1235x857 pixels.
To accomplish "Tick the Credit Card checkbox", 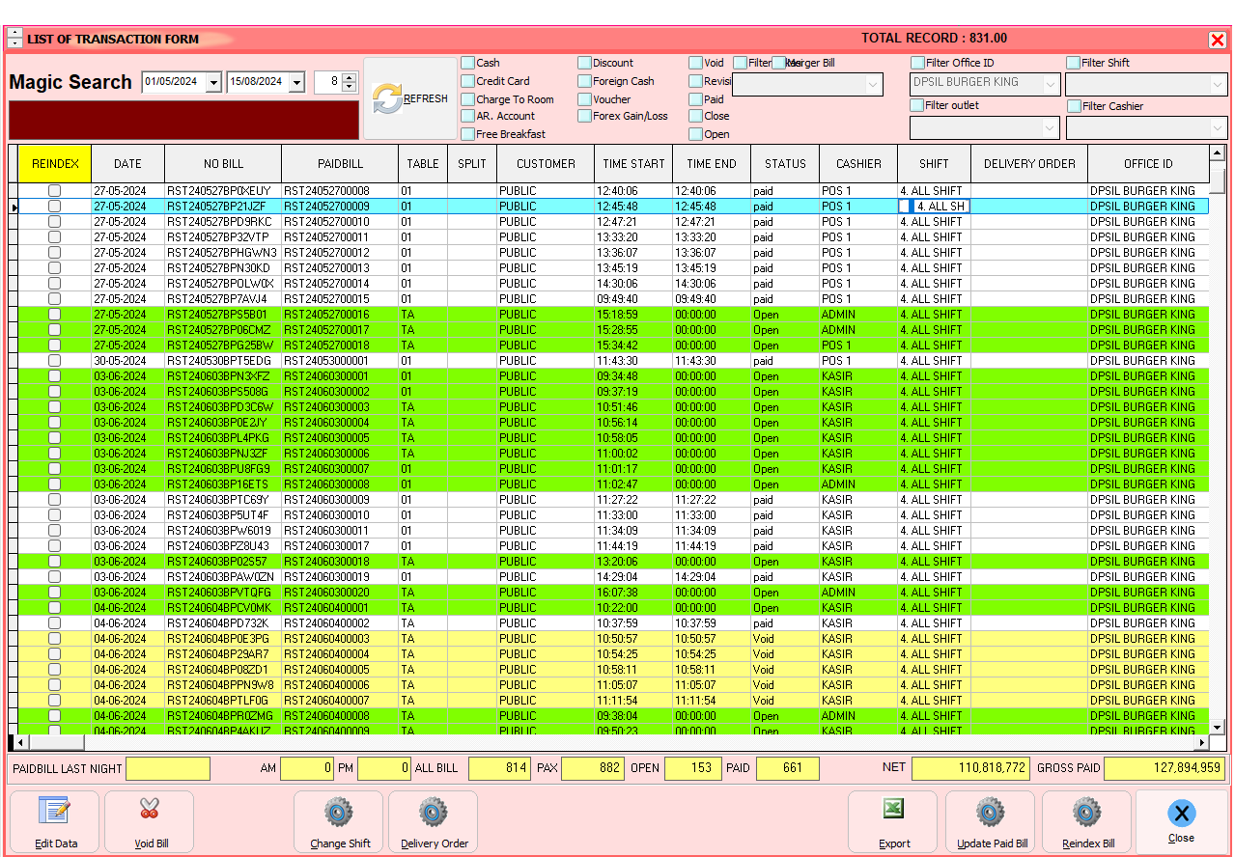I will (468, 81).
